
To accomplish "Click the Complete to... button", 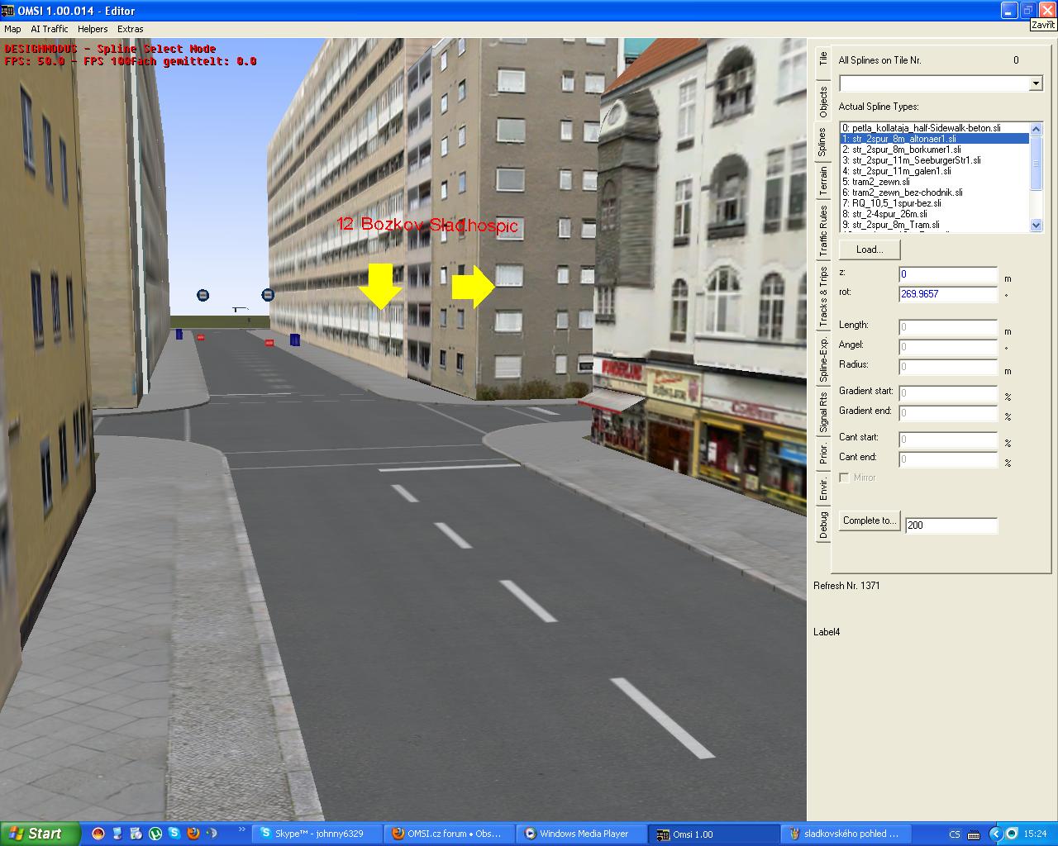I will pos(869,520).
